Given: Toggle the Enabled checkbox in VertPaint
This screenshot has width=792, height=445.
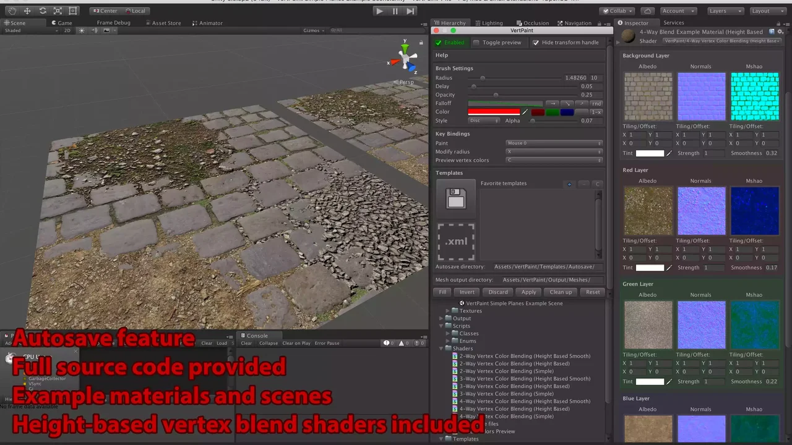Looking at the screenshot, I should [439, 43].
